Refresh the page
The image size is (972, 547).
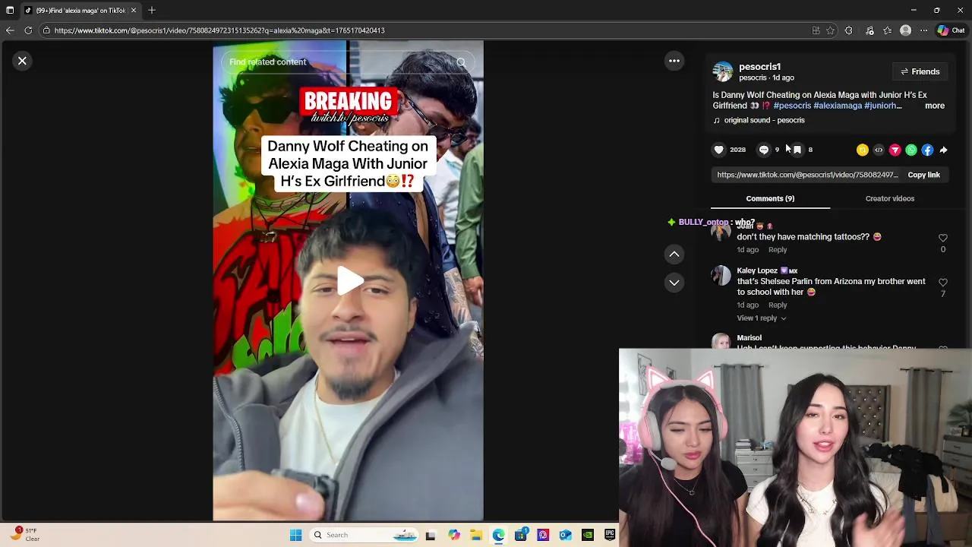28,30
